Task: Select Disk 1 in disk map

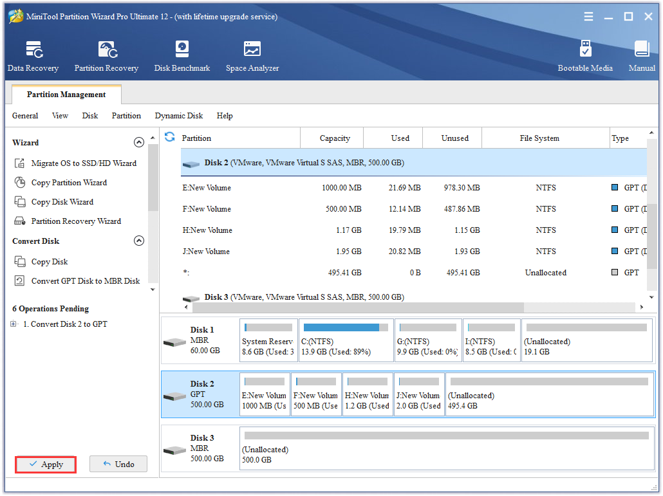Action: (200, 340)
